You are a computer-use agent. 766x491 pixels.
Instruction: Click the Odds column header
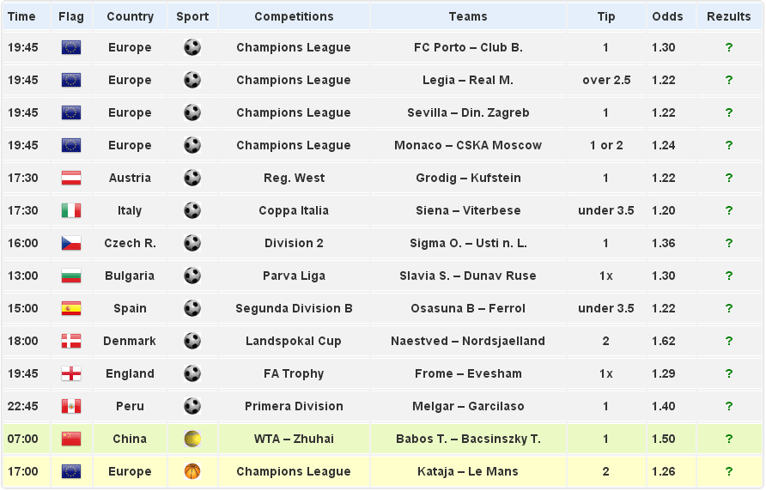coord(667,16)
